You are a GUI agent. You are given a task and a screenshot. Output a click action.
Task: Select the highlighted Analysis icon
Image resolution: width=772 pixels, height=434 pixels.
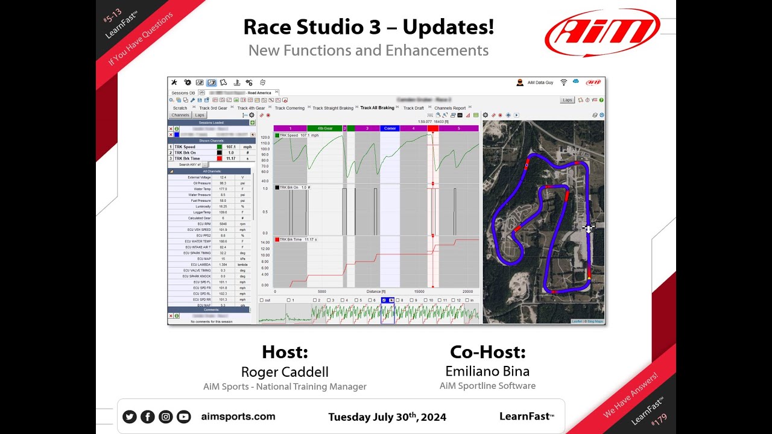coord(212,83)
